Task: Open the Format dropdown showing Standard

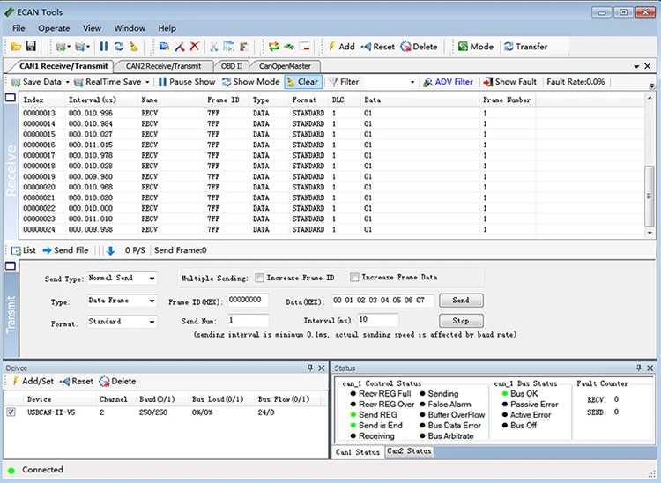Action: point(152,323)
